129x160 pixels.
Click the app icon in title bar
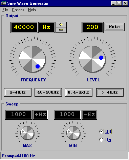(x=3, y=3)
